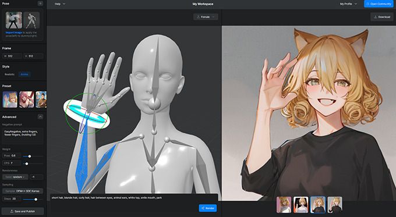
Task: Click the My Workspace title
Action: [x=203, y=4]
